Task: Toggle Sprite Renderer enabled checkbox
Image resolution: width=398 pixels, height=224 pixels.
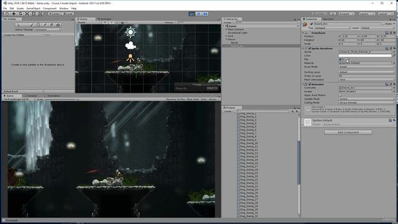Action: (310, 49)
